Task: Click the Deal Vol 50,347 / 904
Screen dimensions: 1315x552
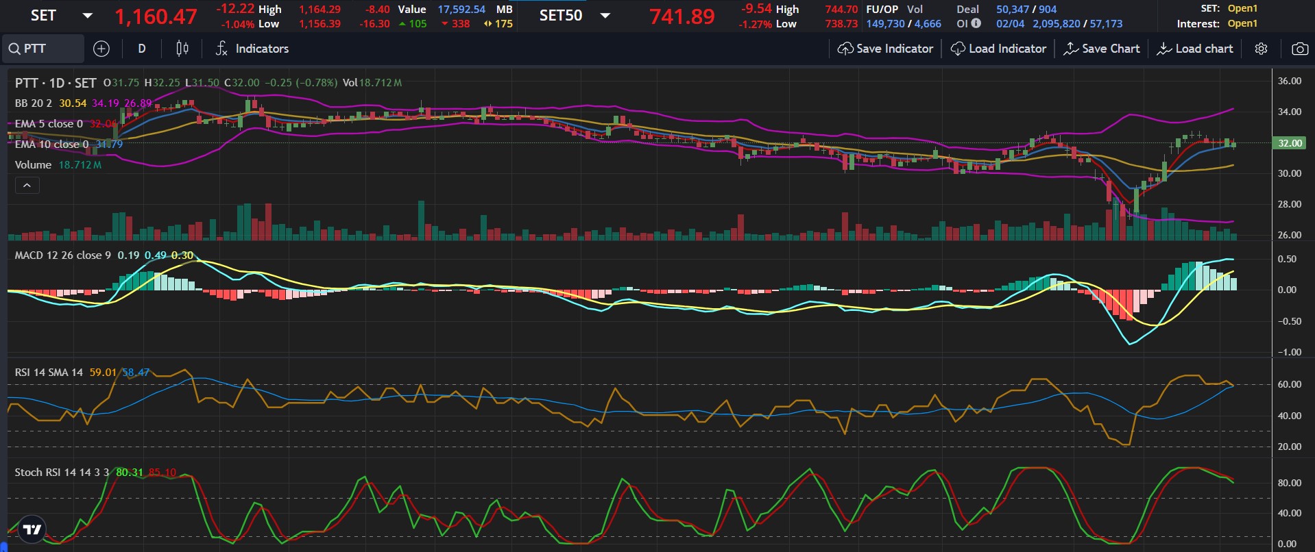Action: [1026, 9]
